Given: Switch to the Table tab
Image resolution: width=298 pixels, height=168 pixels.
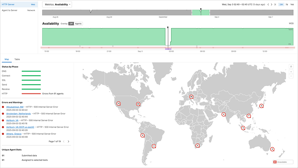Looking at the screenshot, I should 17,59.
